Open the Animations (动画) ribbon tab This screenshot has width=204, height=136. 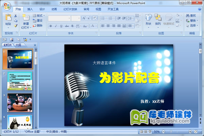(54, 9)
